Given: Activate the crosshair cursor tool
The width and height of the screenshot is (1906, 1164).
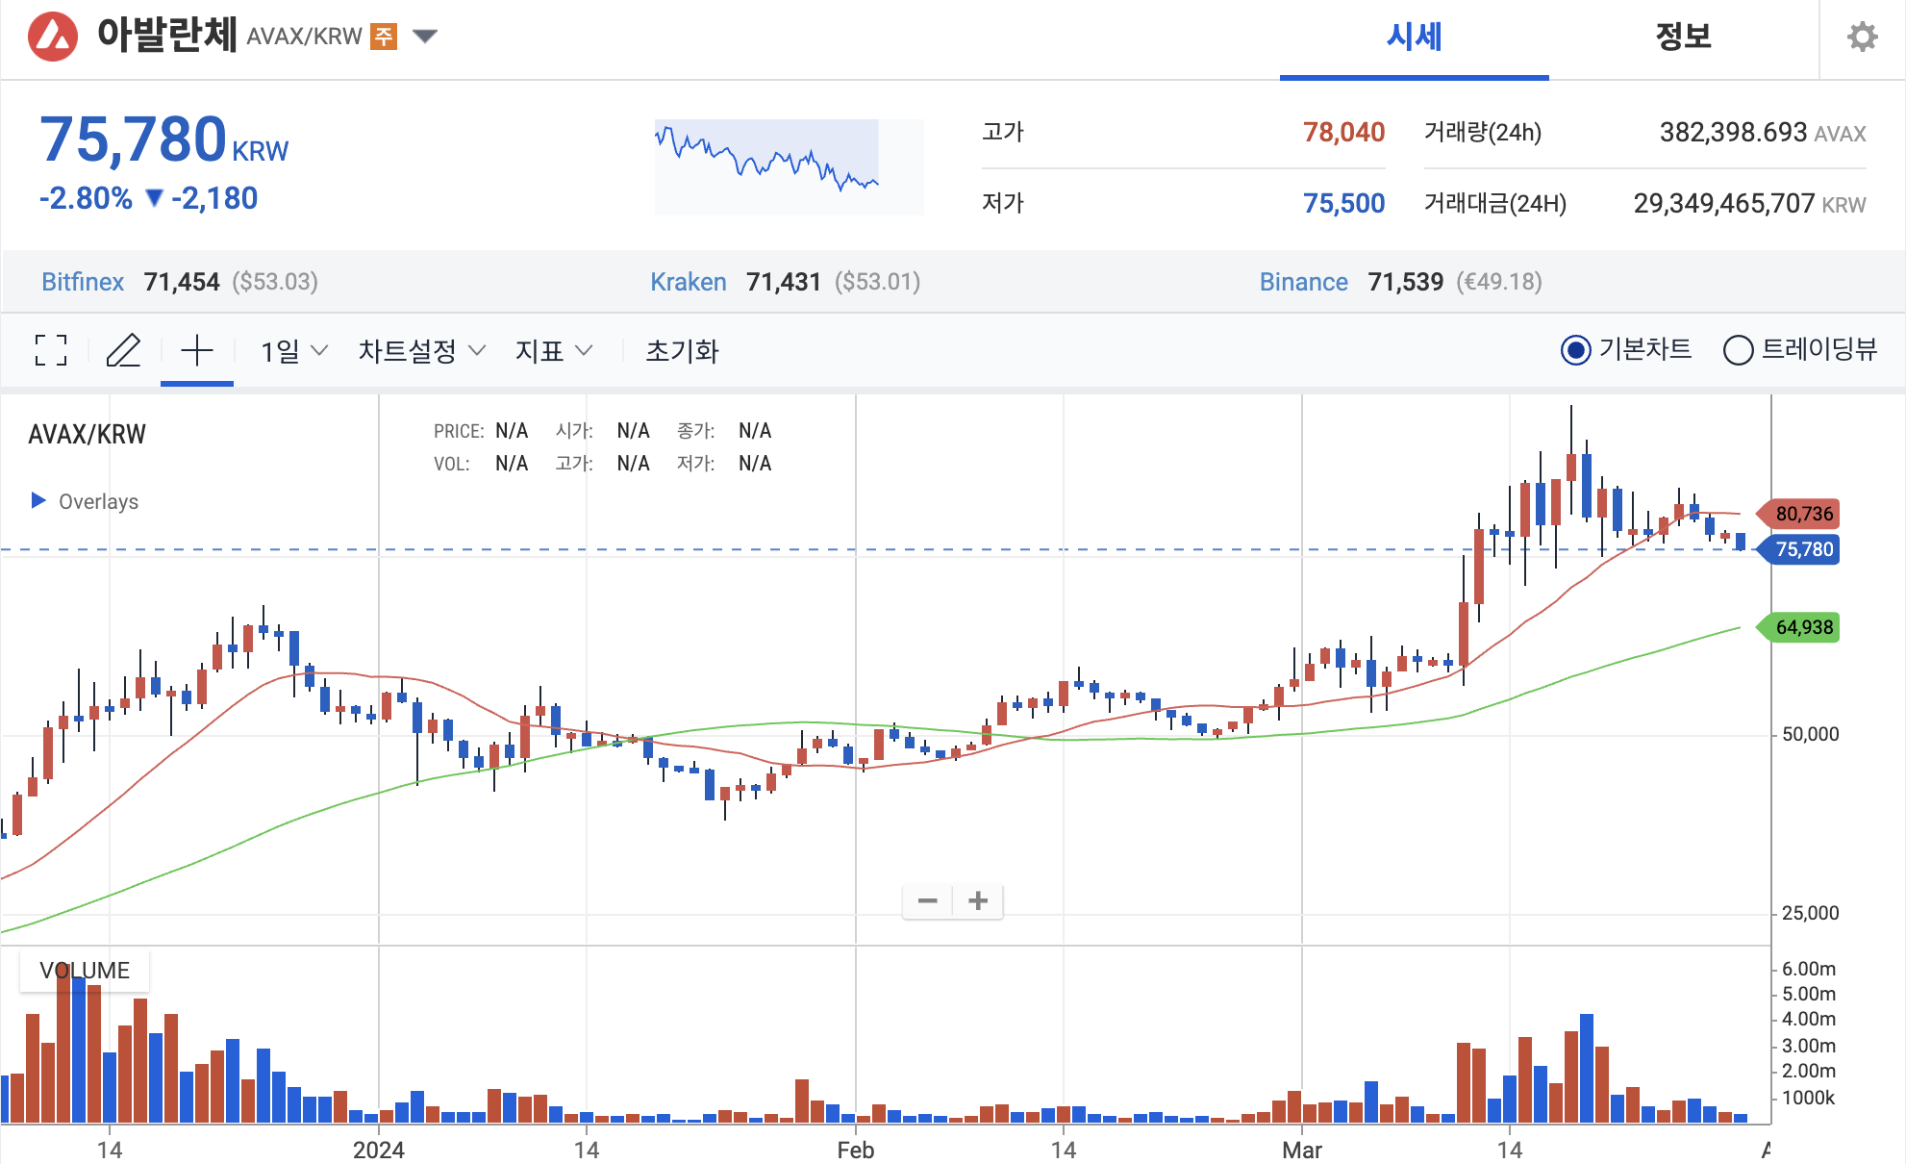Looking at the screenshot, I should tap(197, 350).
